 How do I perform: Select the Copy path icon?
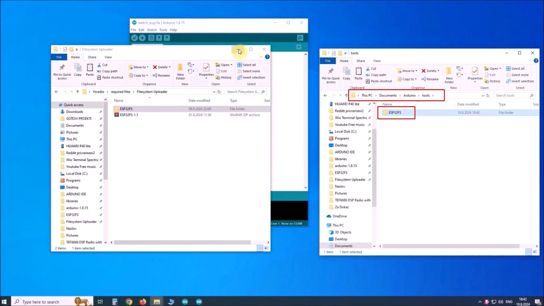coord(99,71)
